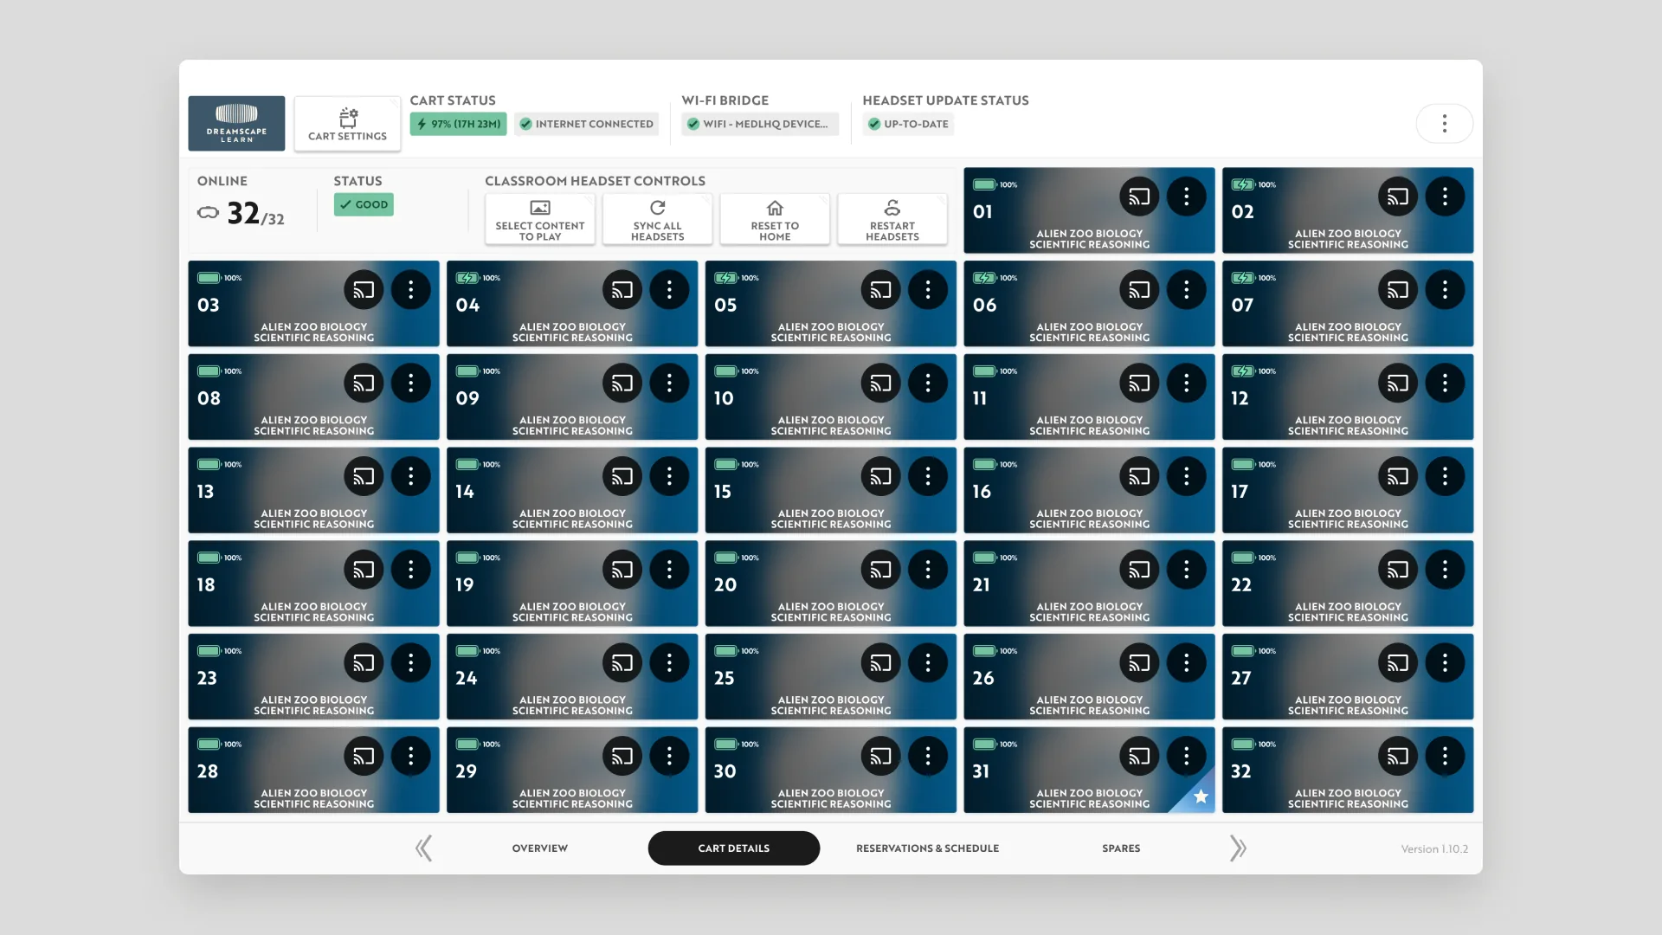Click the WiFi - MEDLHQ Device badge
Viewport: 1662px width, 935px height.
point(760,124)
